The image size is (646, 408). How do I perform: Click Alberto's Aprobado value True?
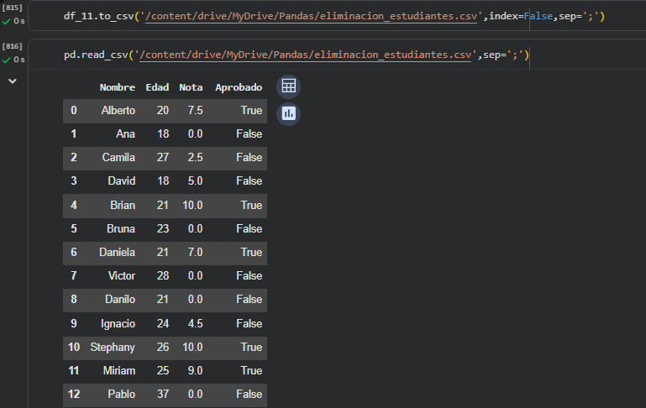coord(250,110)
